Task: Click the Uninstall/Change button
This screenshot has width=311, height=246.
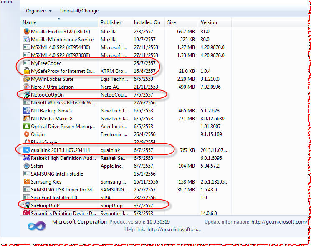Action: [x=79, y=11]
